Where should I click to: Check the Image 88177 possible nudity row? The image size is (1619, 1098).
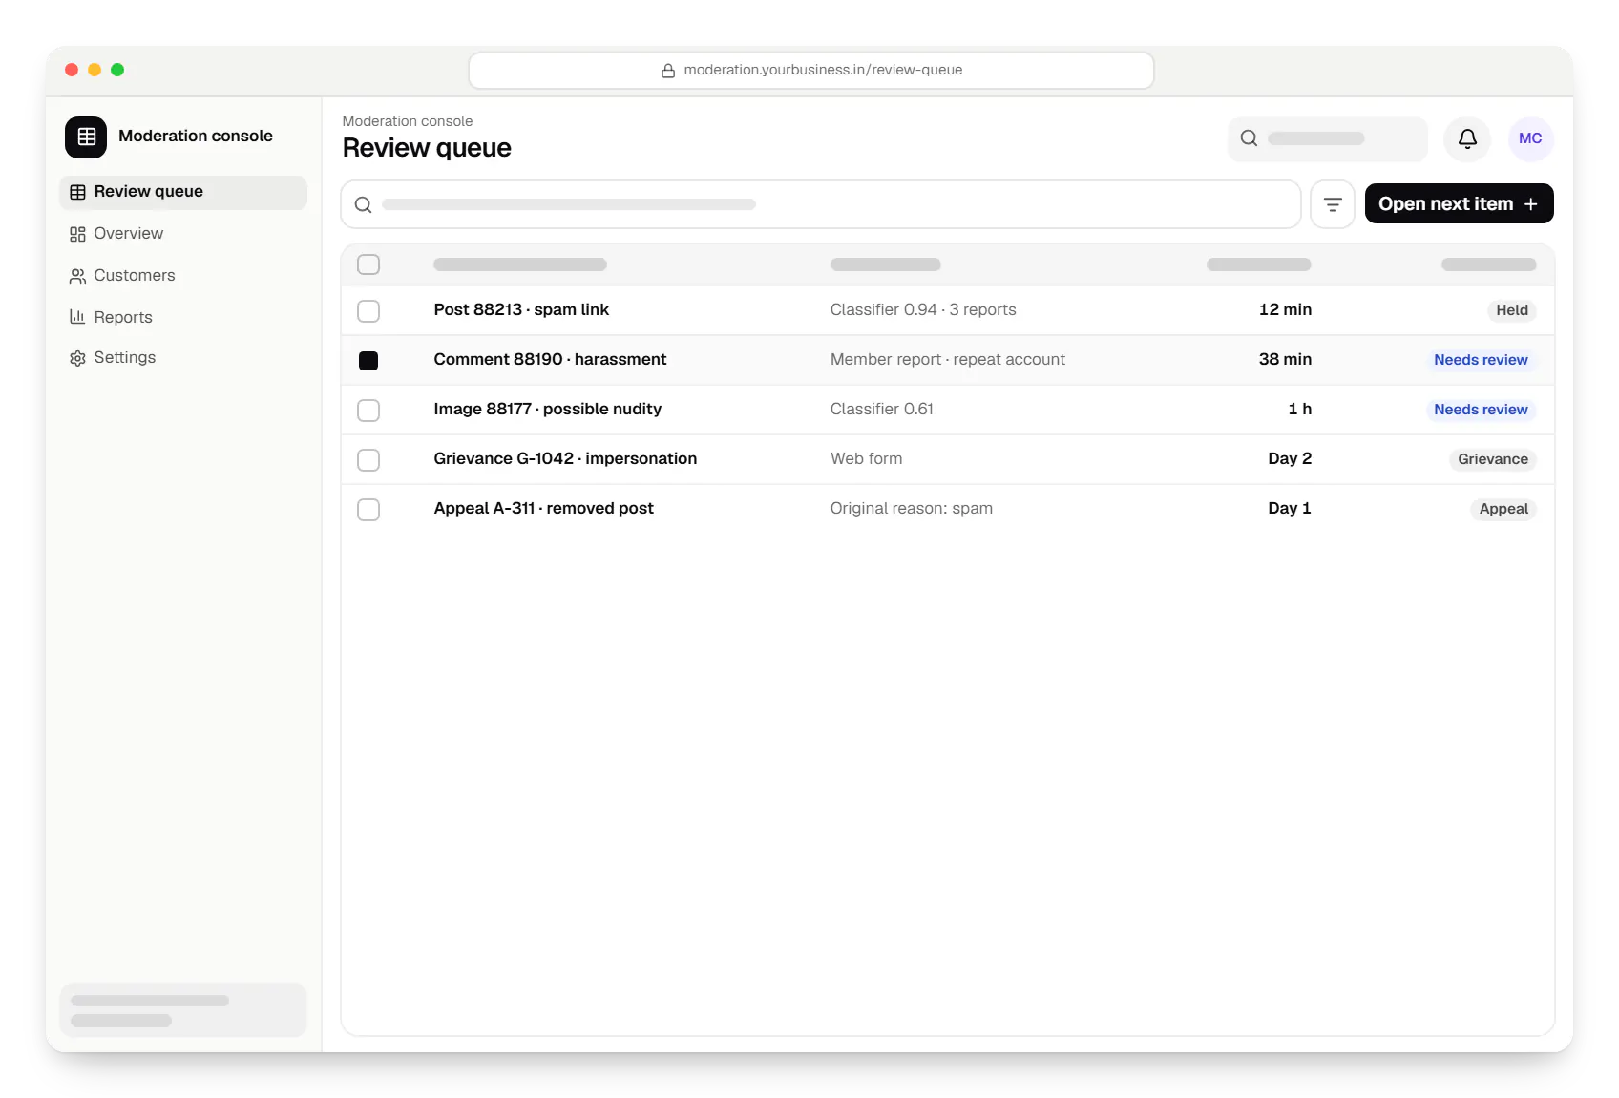(368, 410)
